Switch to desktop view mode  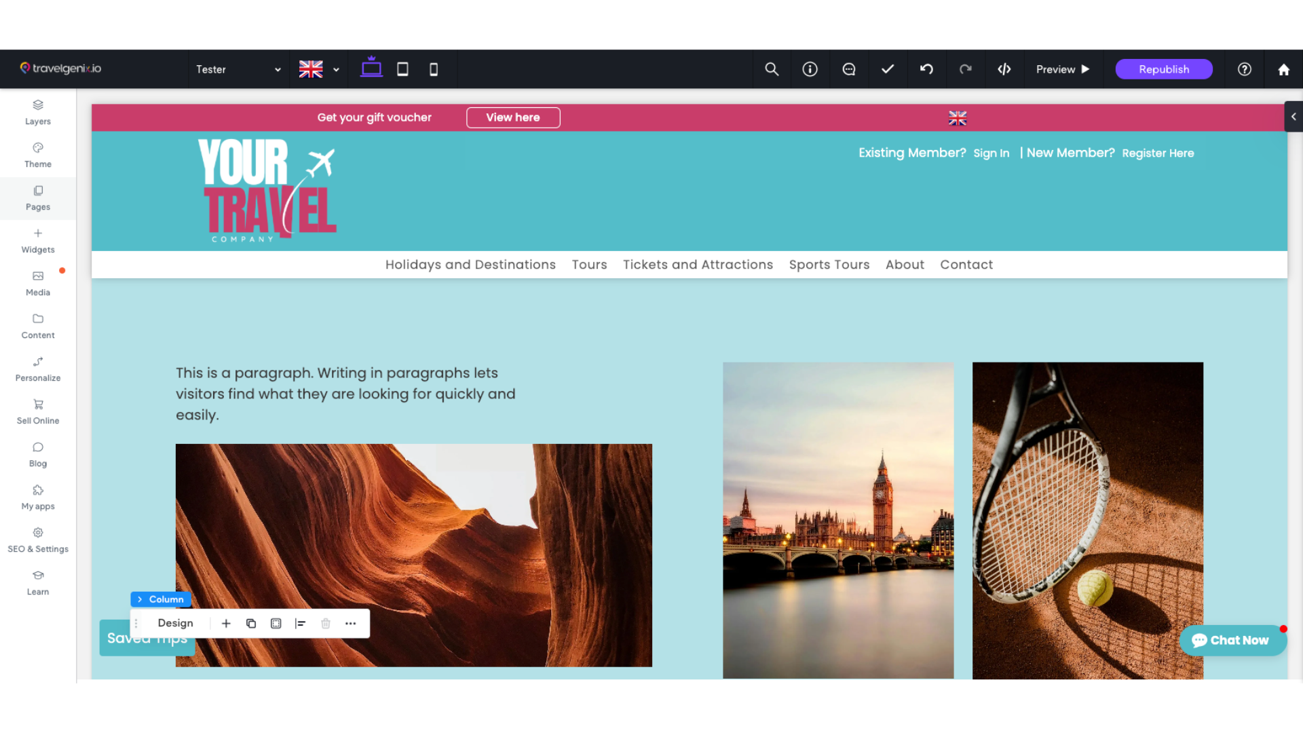tap(371, 69)
